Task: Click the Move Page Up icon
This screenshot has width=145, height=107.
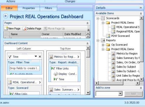Action: click(x=45, y=28)
